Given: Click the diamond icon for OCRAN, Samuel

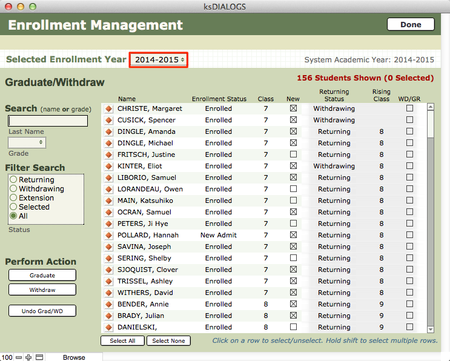Looking at the screenshot, I should click(x=109, y=213).
